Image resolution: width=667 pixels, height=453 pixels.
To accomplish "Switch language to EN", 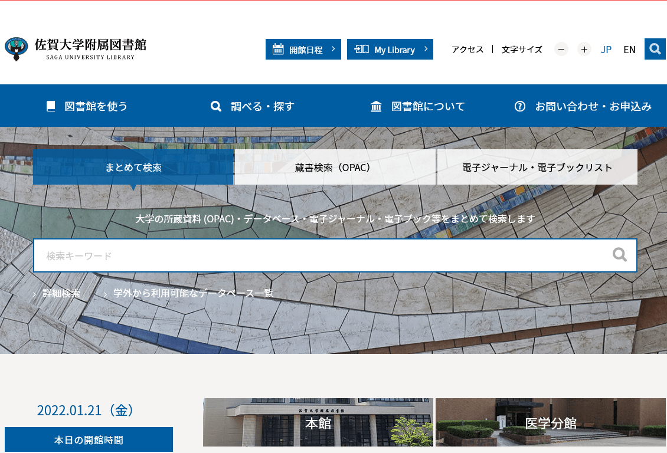I will [x=629, y=50].
